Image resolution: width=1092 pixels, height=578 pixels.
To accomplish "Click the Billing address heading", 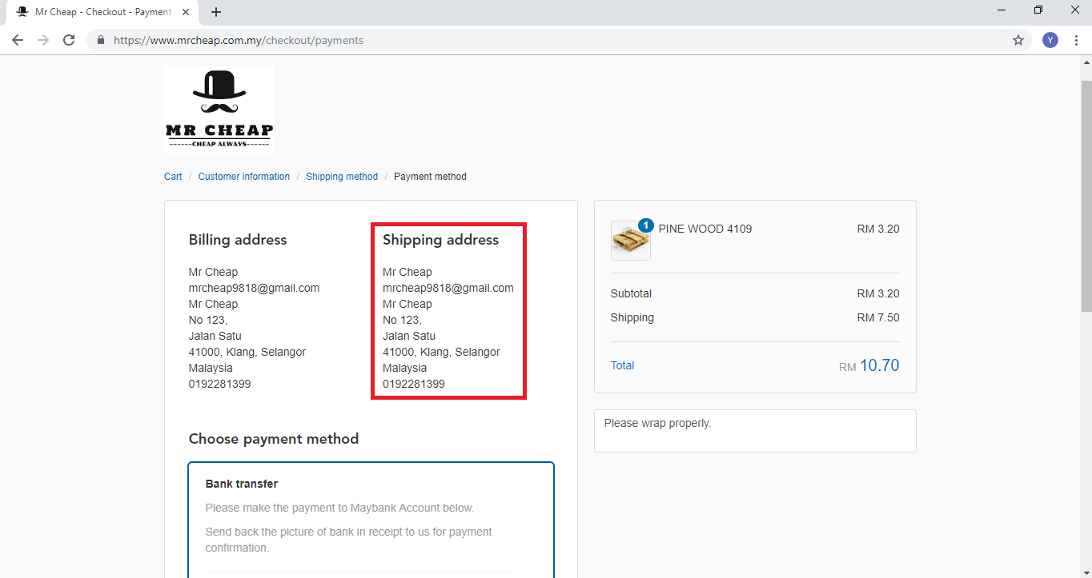I will click(238, 240).
